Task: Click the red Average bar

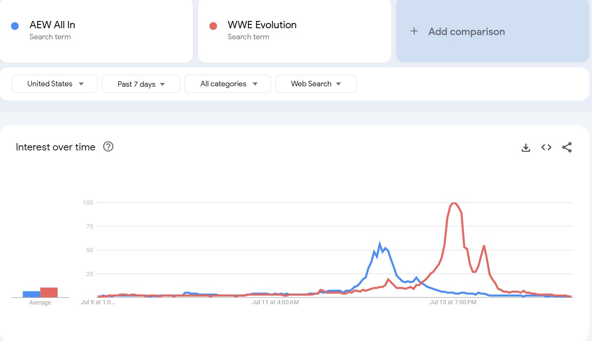Action: pyautogui.click(x=49, y=292)
